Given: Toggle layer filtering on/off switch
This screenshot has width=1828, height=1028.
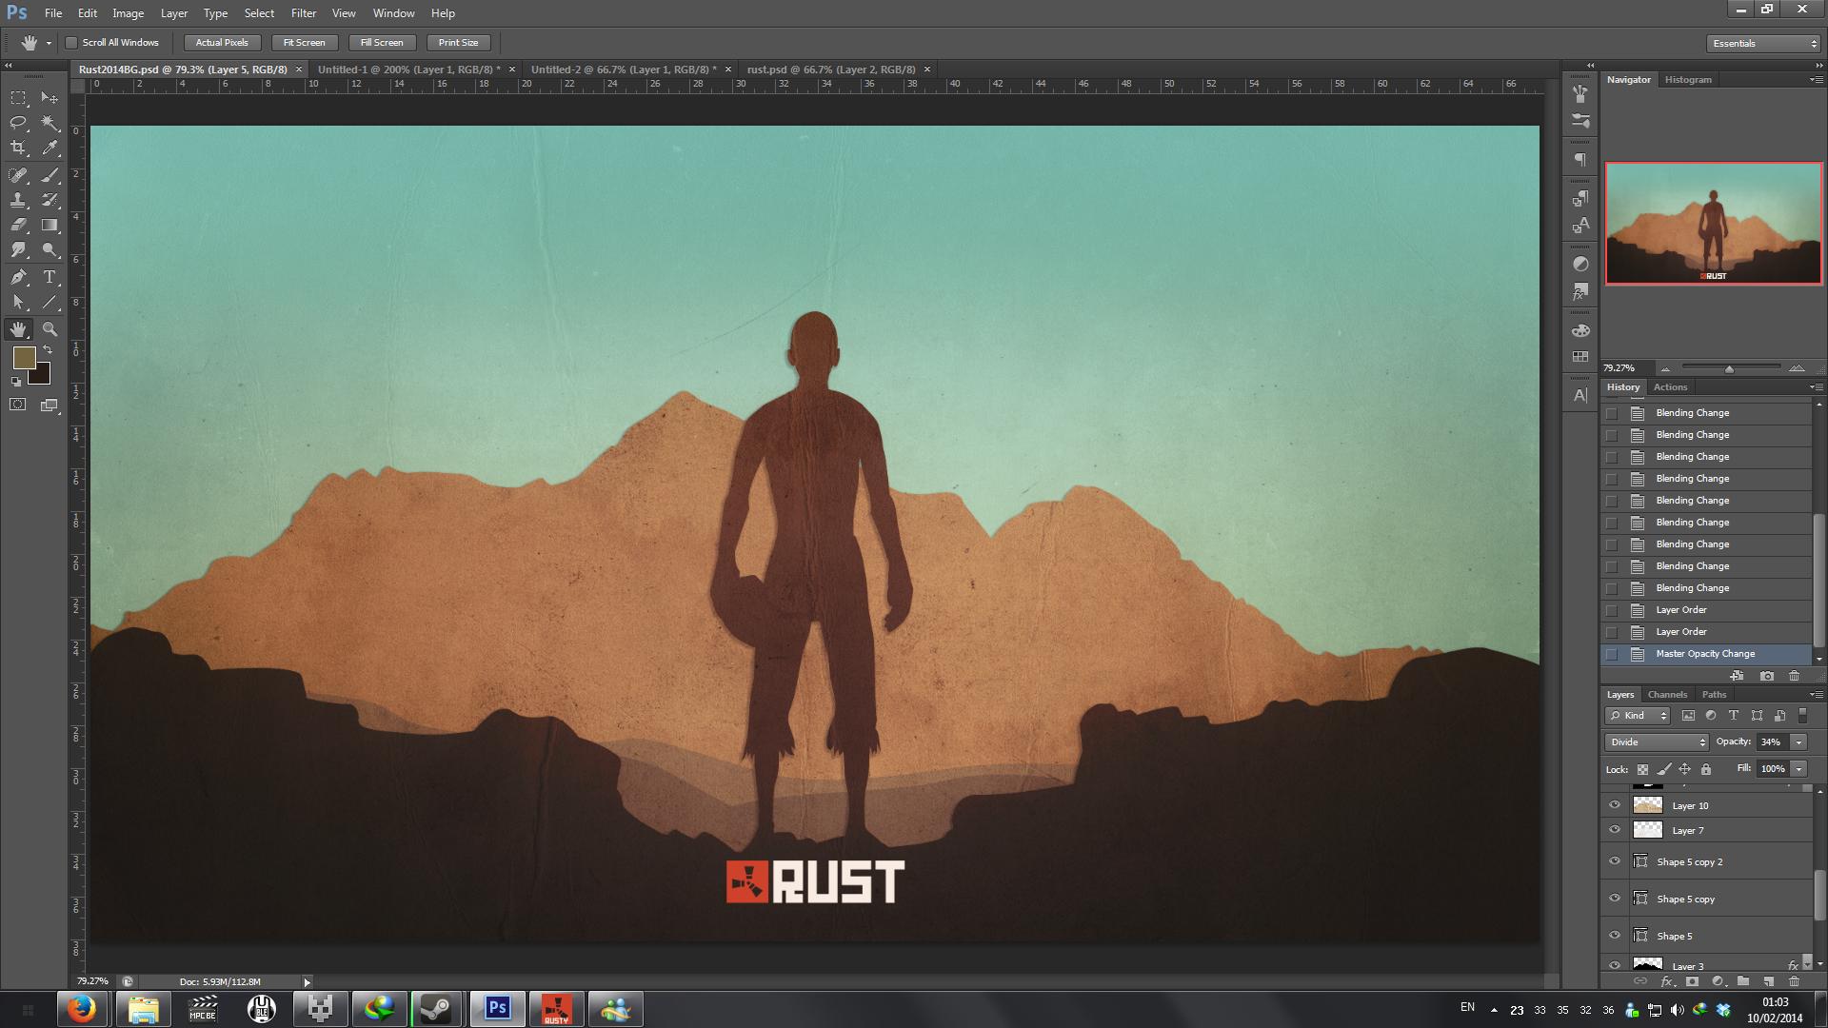Looking at the screenshot, I should pyautogui.click(x=1802, y=715).
